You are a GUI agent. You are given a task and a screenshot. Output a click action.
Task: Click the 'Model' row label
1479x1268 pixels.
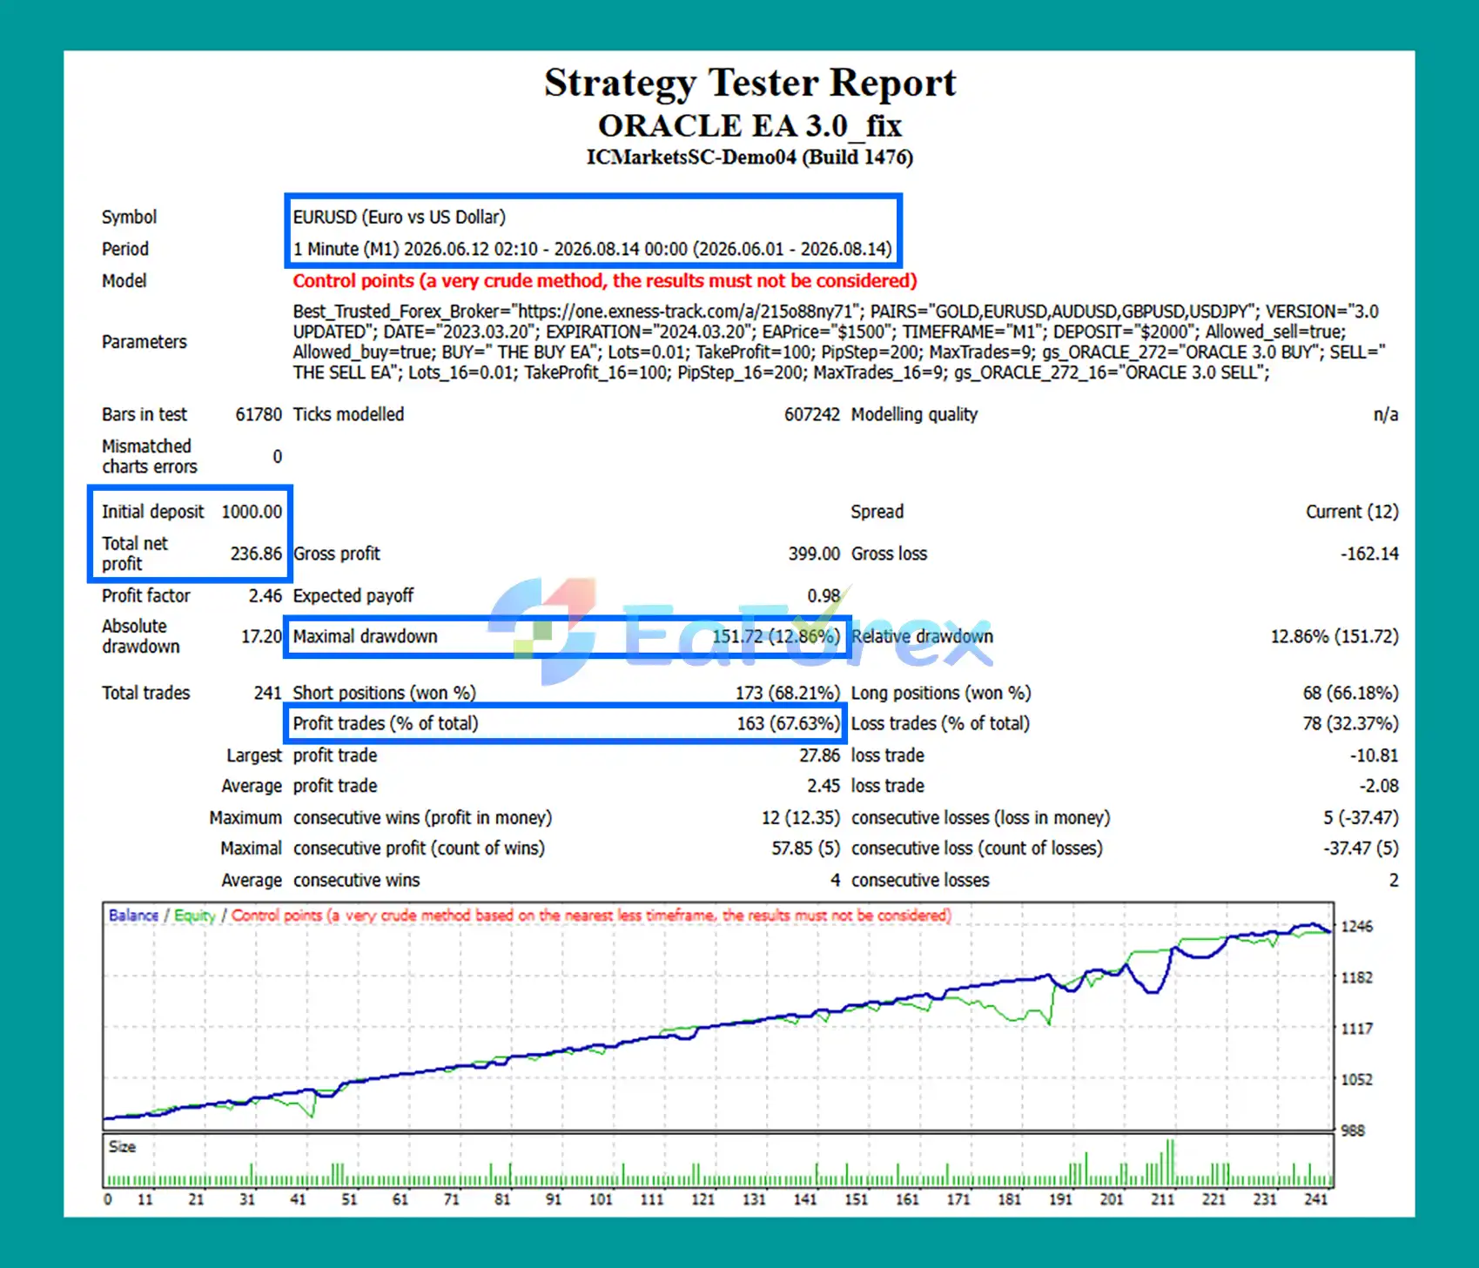pos(124,280)
